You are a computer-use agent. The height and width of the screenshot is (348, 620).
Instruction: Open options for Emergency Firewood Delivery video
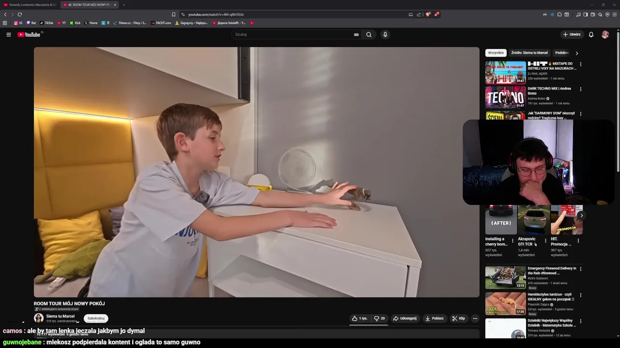(580, 269)
